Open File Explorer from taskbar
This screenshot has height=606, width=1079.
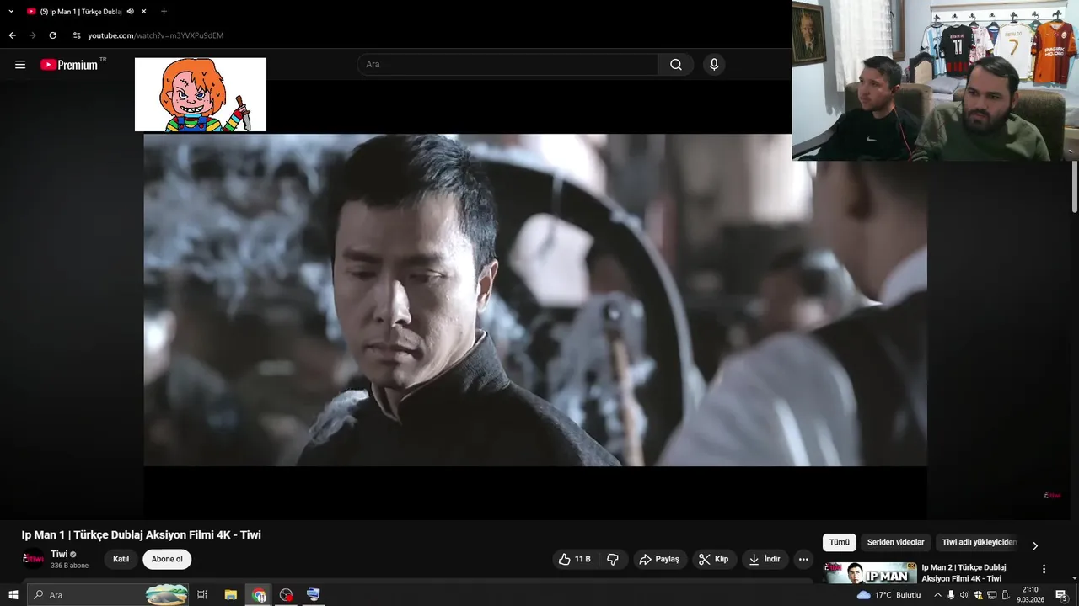(x=230, y=595)
